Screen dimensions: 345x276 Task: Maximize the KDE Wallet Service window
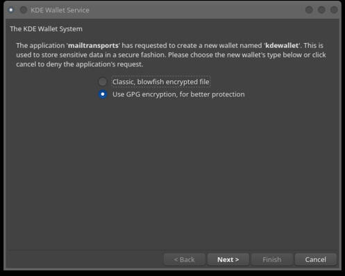pyautogui.click(x=321, y=10)
